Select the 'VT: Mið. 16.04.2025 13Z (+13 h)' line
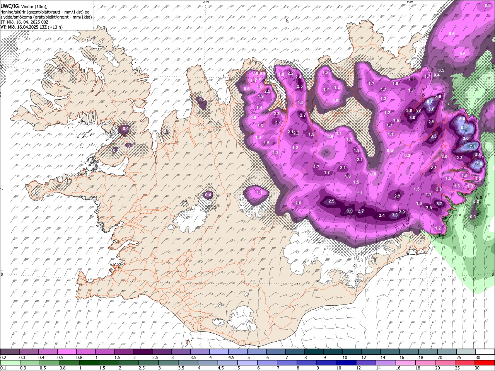 point(31,27)
